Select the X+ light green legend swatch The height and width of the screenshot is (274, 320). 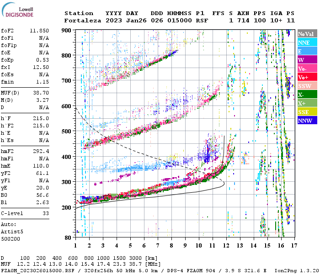pyautogui.click(x=307, y=103)
